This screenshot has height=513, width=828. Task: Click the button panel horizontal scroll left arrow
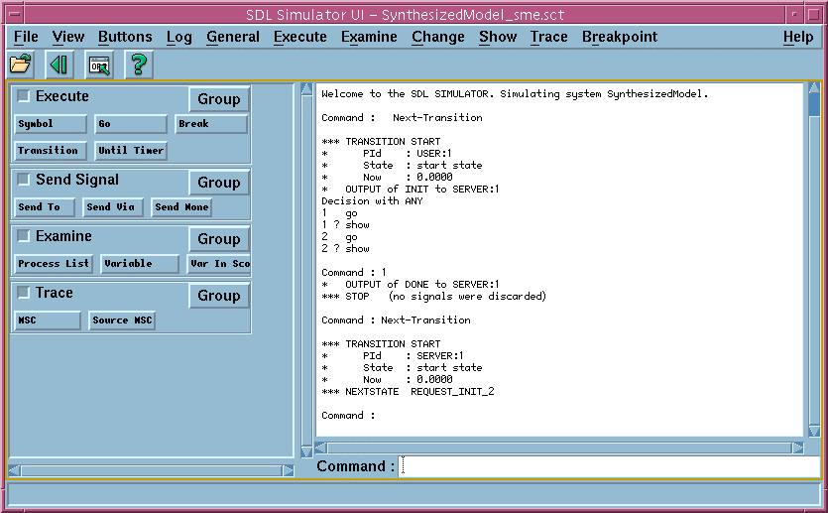coord(15,470)
